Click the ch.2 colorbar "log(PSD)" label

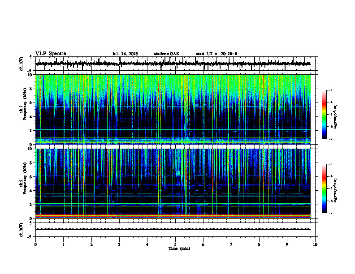coord(336,190)
